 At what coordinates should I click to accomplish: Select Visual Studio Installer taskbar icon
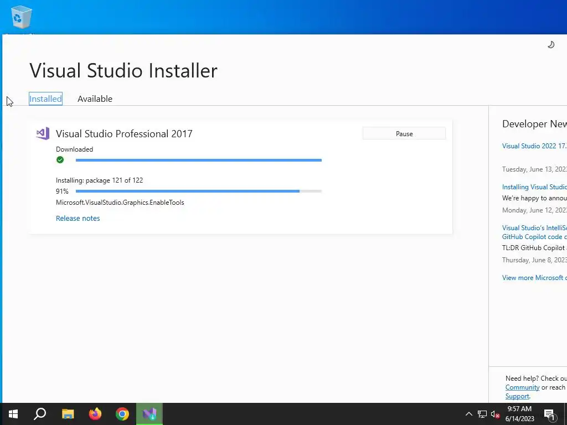150,414
